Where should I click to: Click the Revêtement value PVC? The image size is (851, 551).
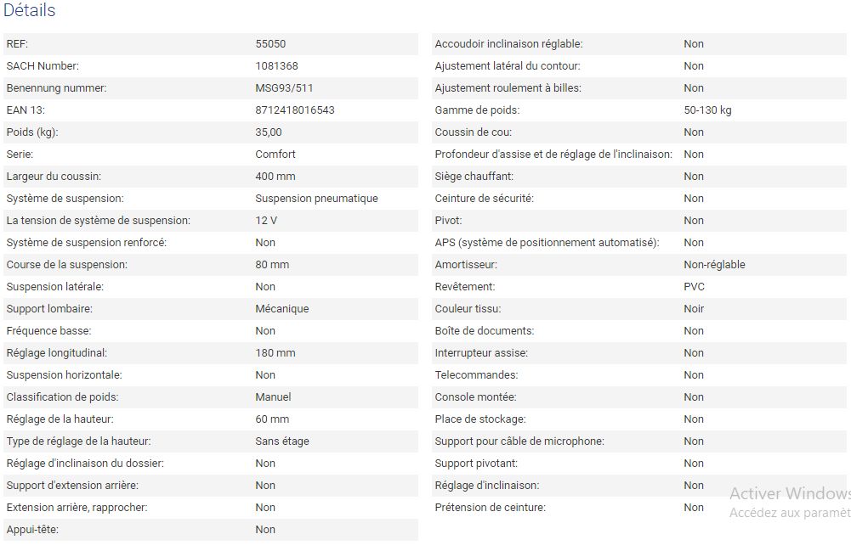694,287
